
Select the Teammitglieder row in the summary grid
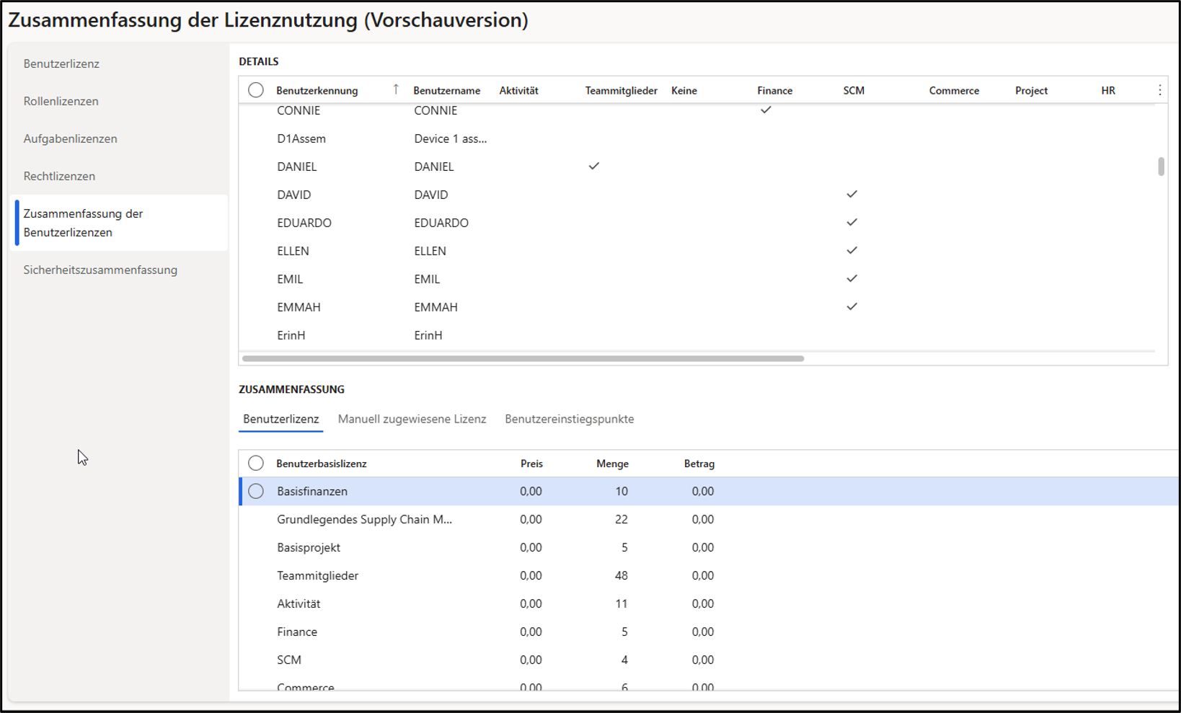pyautogui.click(x=317, y=575)
